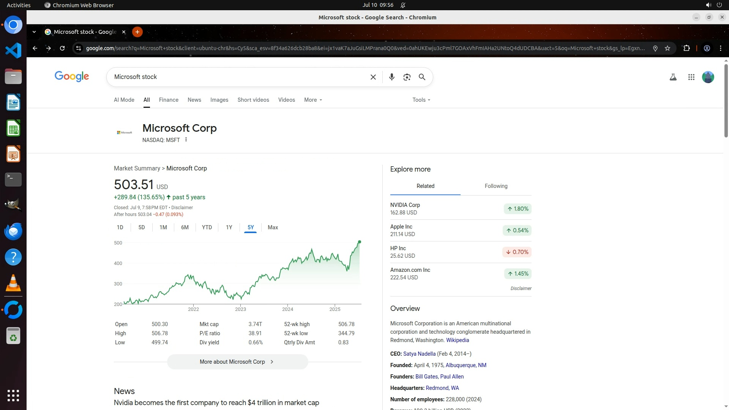Open VS Code from the dock
Viewport: 729px width, 410px height.
(x=13, y=50)
